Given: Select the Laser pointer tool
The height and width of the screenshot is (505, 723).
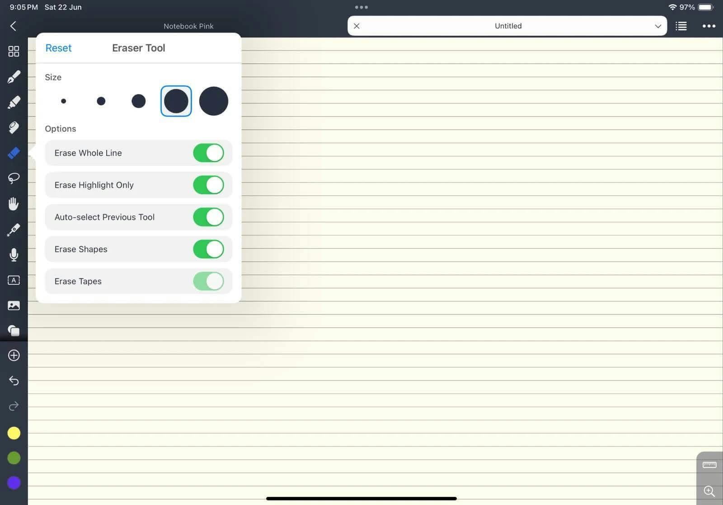Looking at the screenshot, I should (14, 229).
